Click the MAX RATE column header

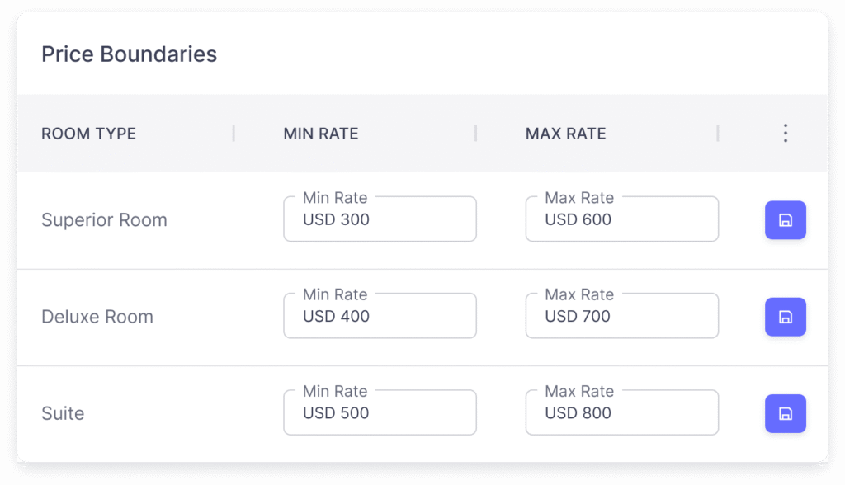[566, 134]
